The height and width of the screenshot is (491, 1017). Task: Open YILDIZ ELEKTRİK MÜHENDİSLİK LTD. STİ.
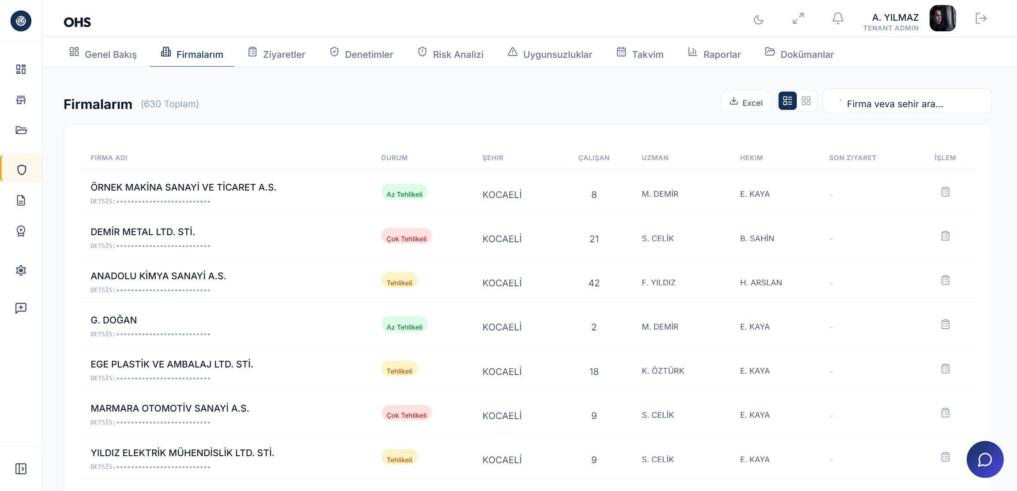[182, 453]
